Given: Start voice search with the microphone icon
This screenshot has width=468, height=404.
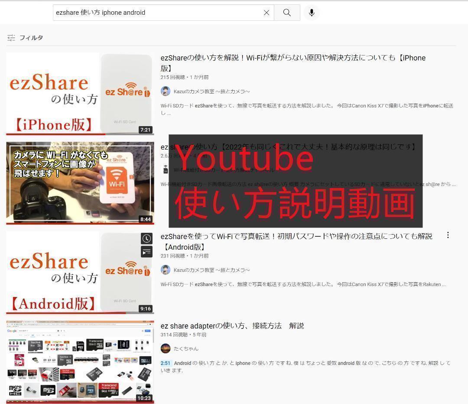Looking at the screenshot, I should click(312, 13).
